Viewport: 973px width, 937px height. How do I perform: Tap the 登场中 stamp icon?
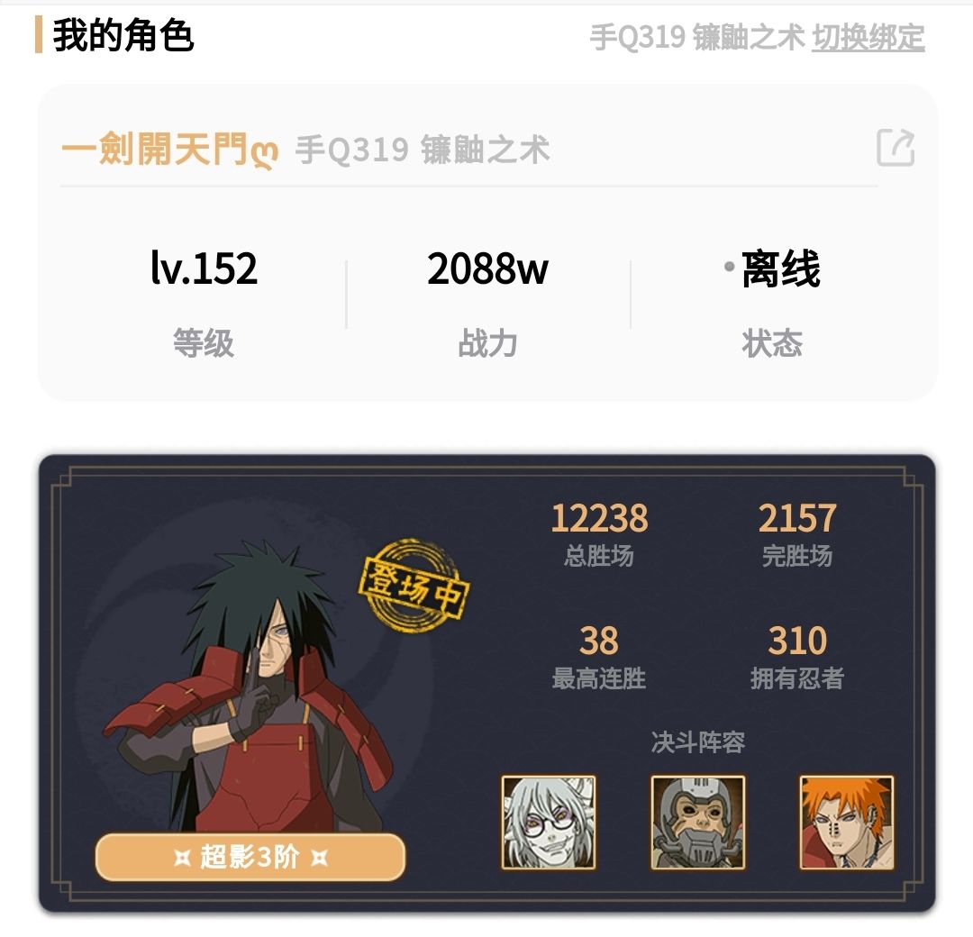(414, 586)
